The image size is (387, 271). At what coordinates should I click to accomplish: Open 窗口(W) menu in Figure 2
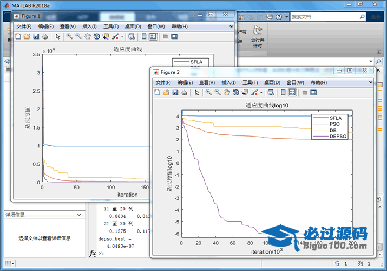295,82
